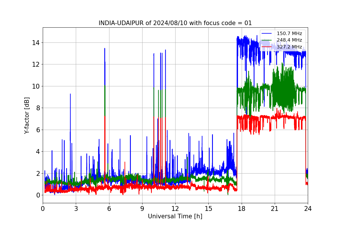This screenshot has height=228, width=342.
Task: Click y-axis tick label 8
Action: [x=38, y=108]
